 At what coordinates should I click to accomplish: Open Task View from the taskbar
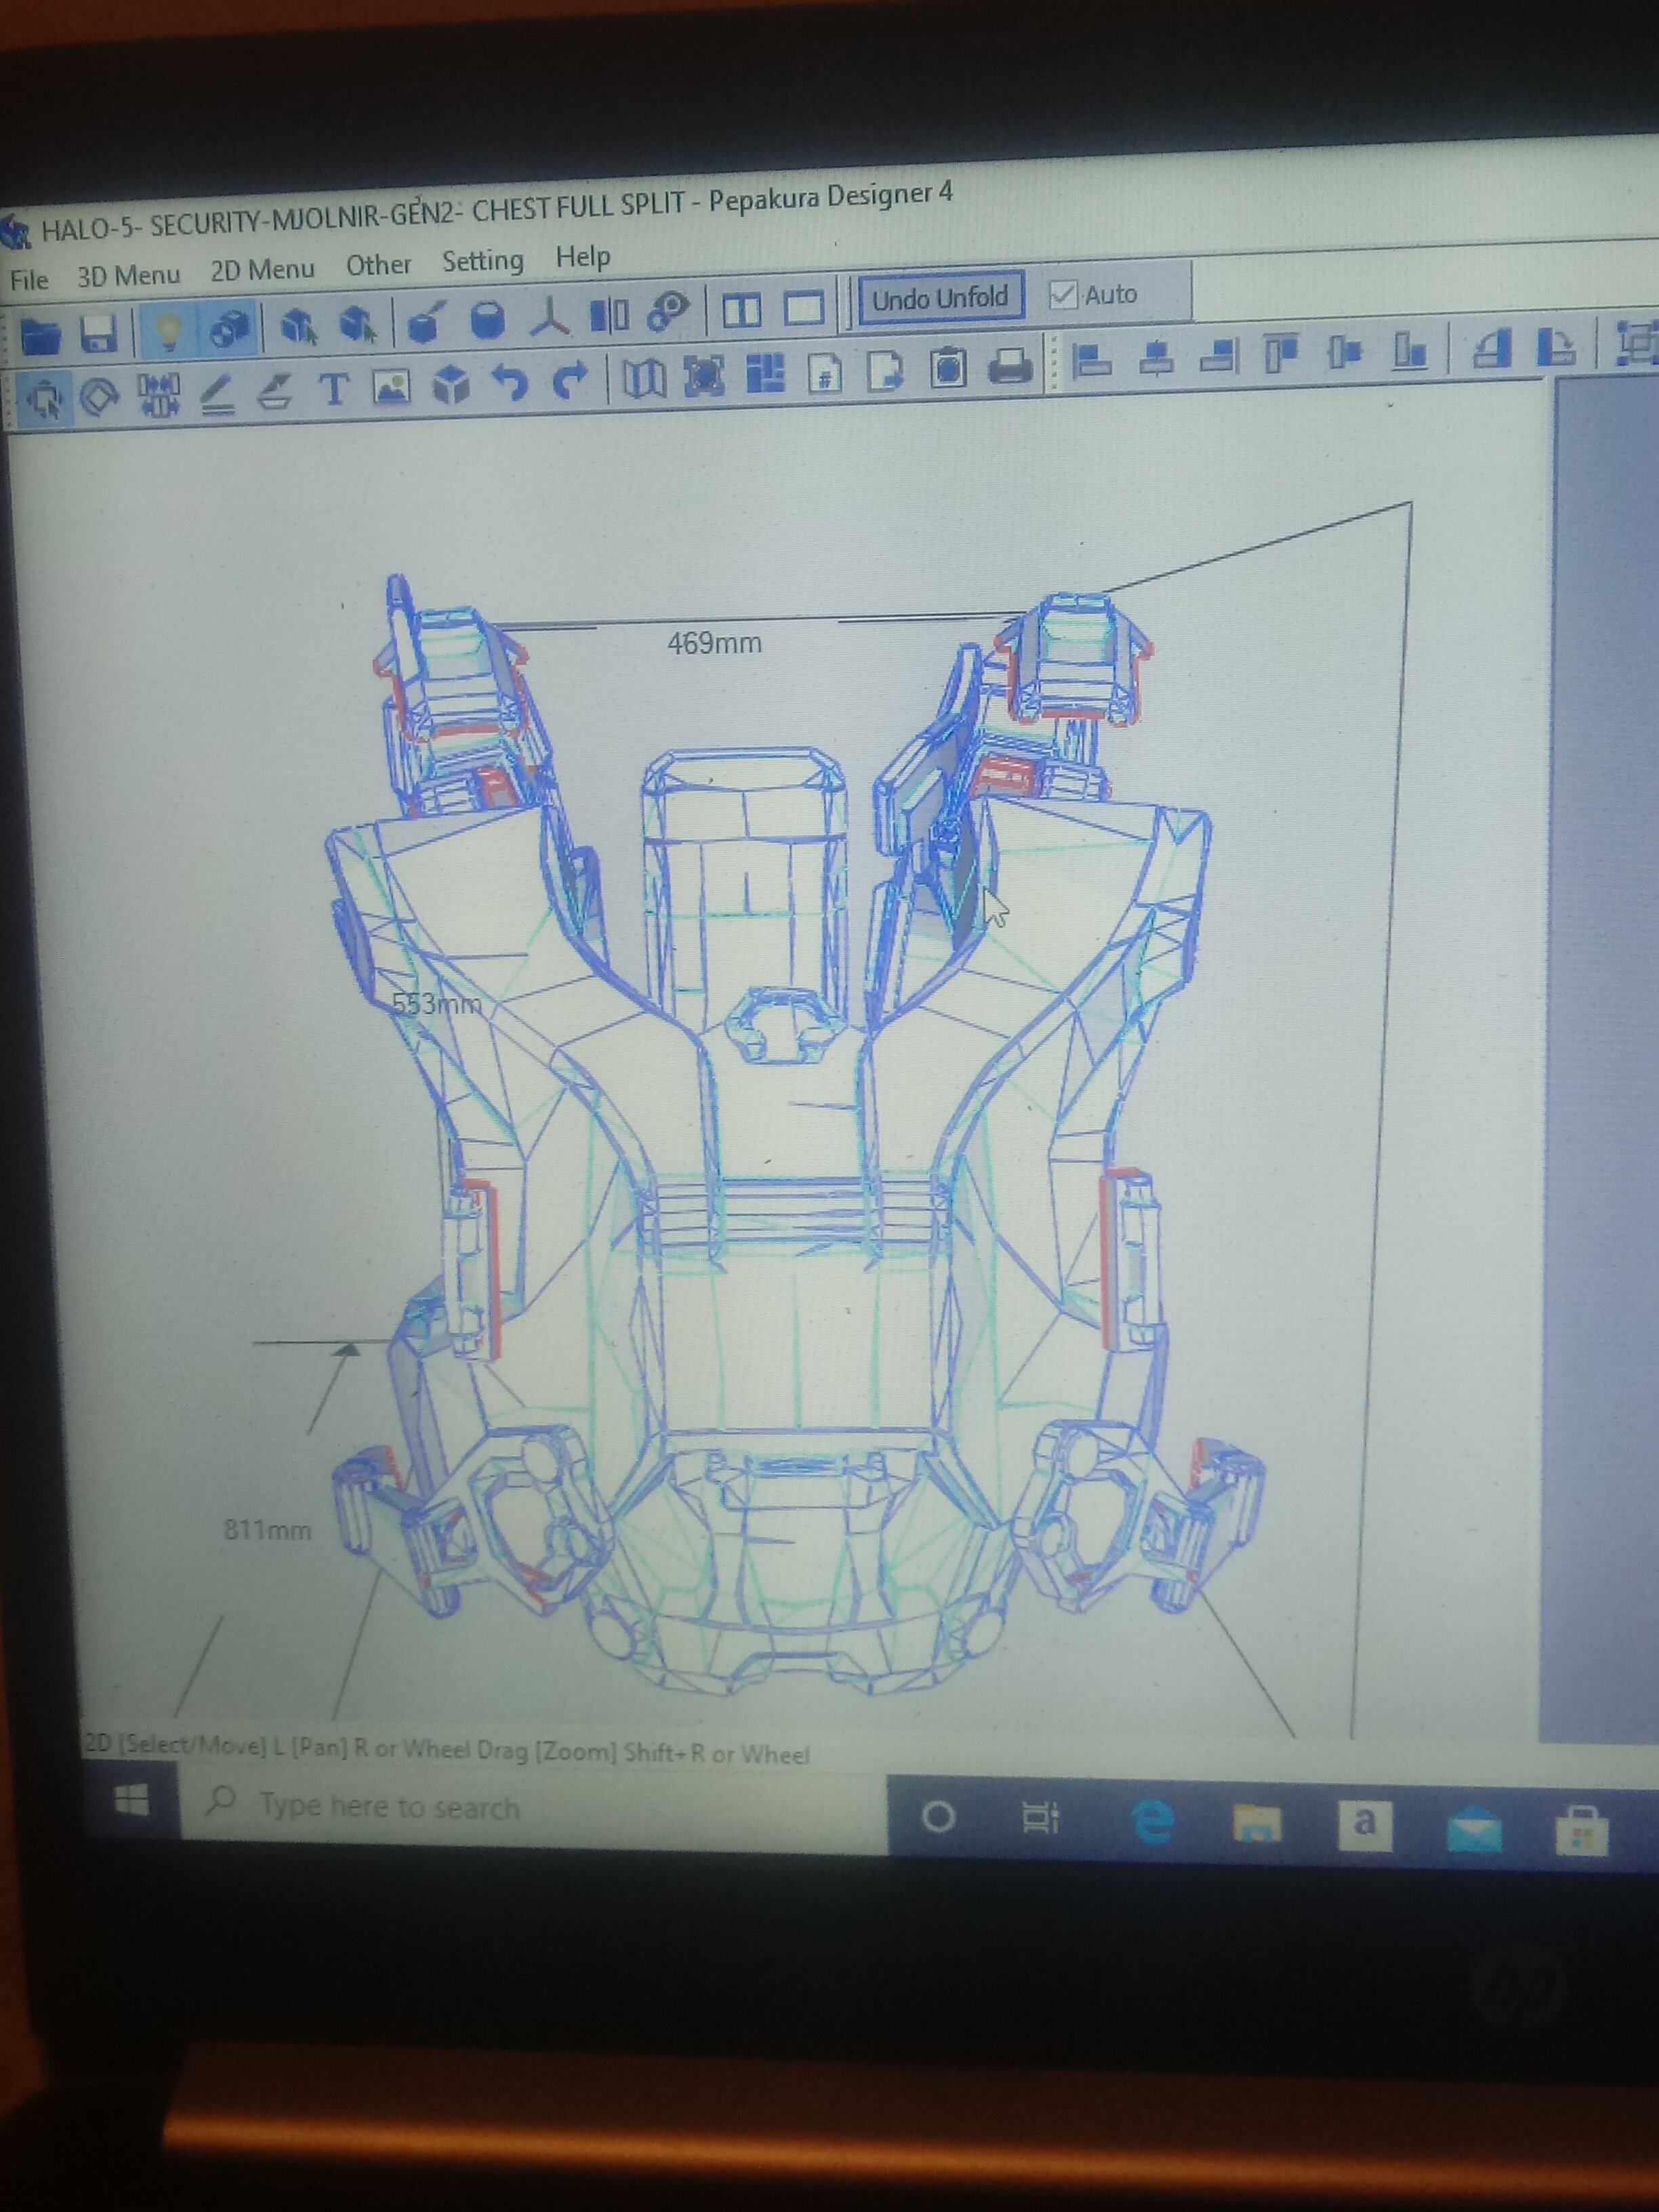click(1040, 1818)
